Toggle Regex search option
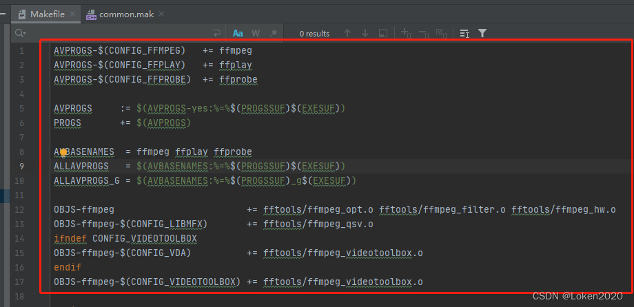The image size is (634, 307). coord(274,34)
